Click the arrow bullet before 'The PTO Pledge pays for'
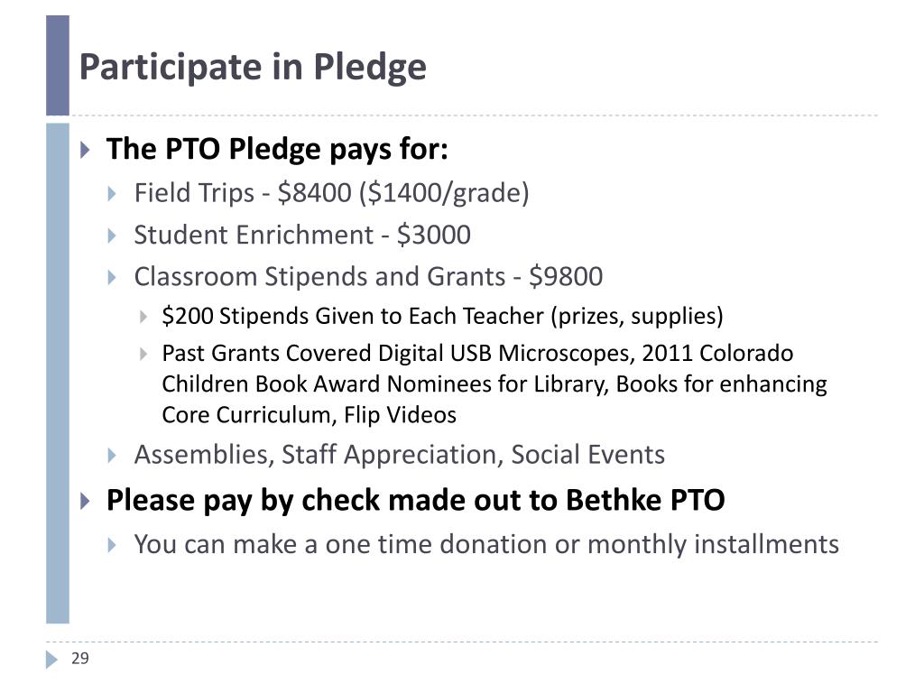The width and height of the screenshot is (924, 693). [86, 149]
